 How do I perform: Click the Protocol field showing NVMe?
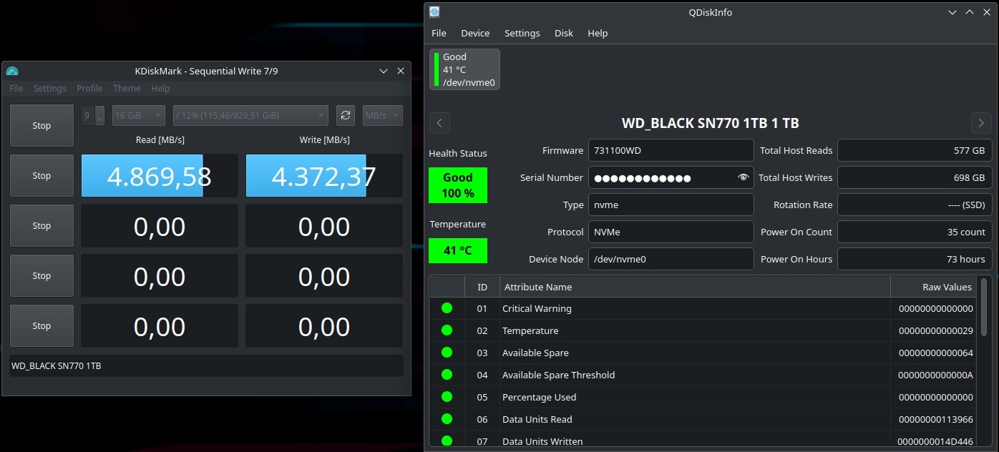671,232
